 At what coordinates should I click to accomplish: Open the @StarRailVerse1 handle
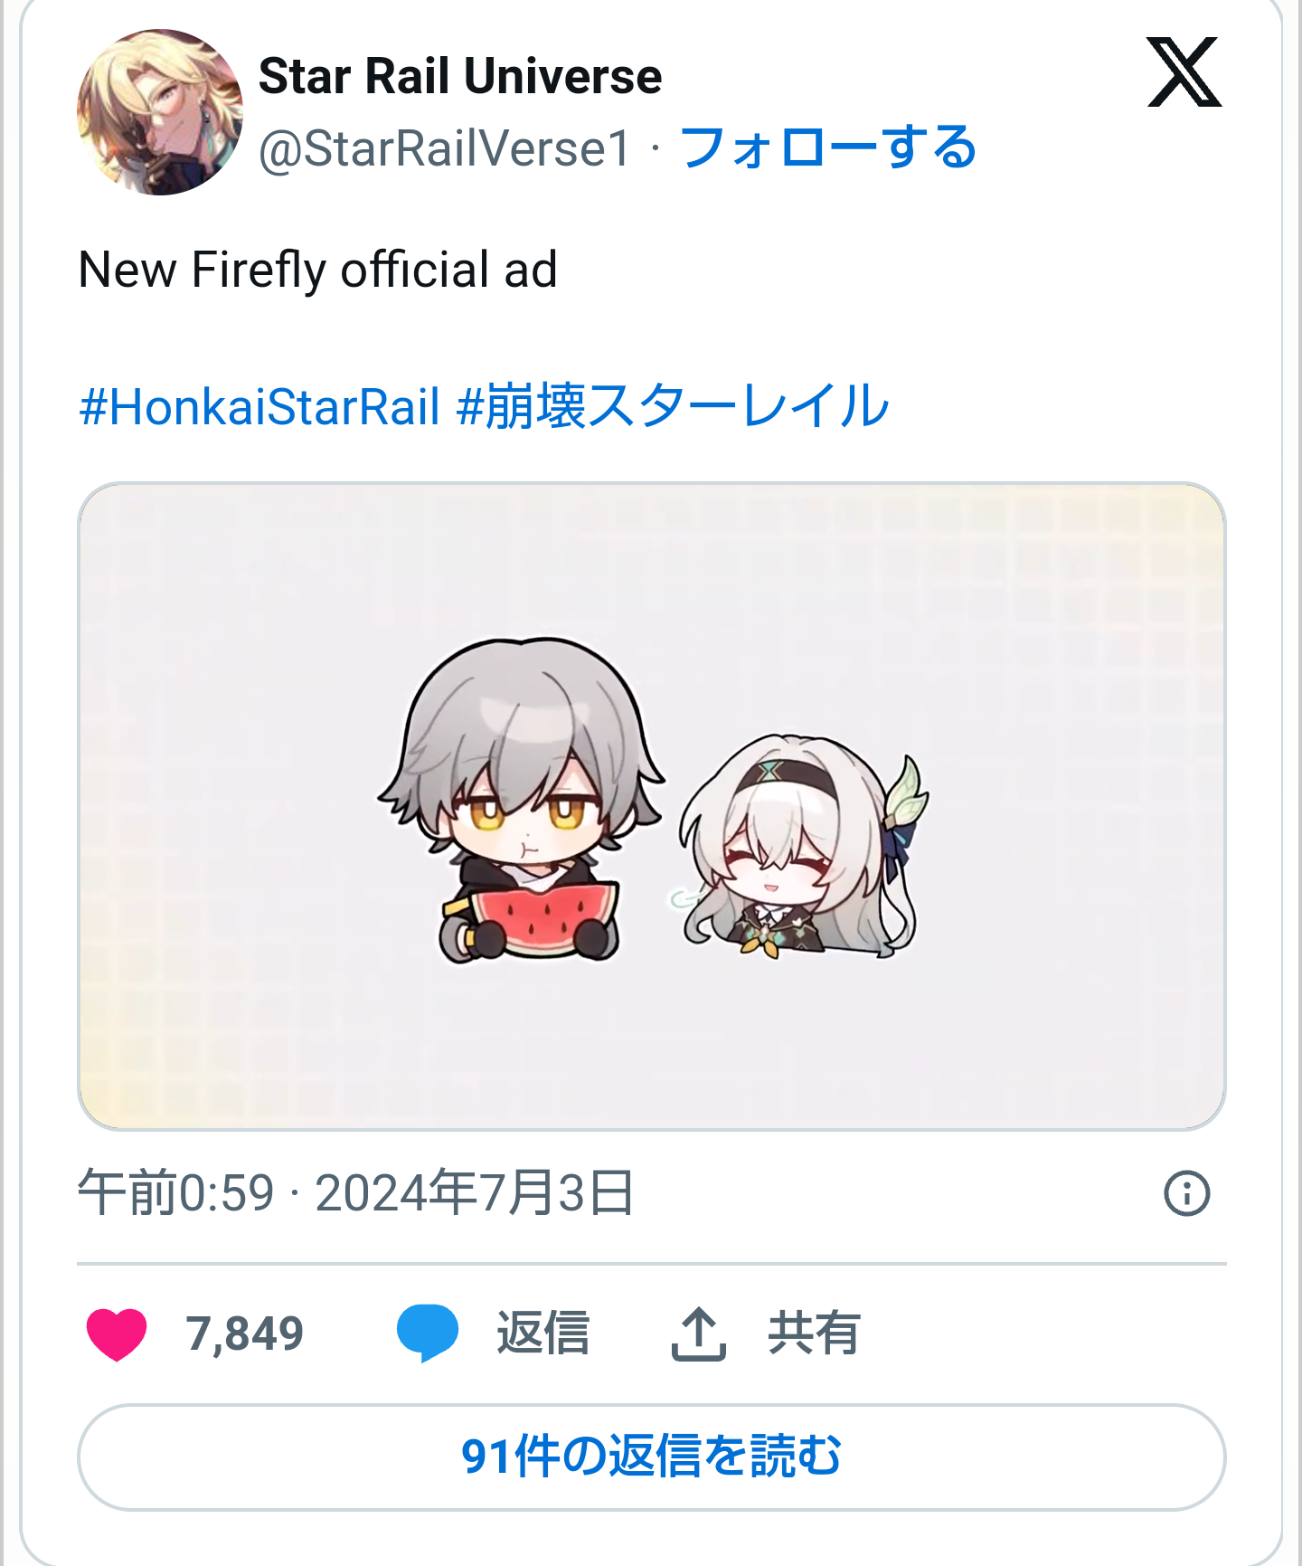coord(445,148)
